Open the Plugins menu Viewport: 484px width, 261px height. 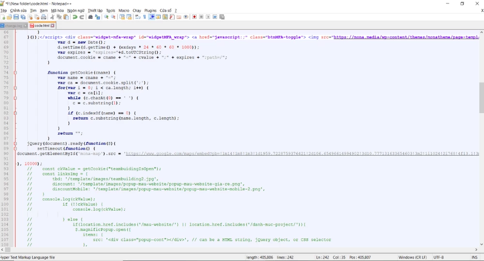(151, 11)
